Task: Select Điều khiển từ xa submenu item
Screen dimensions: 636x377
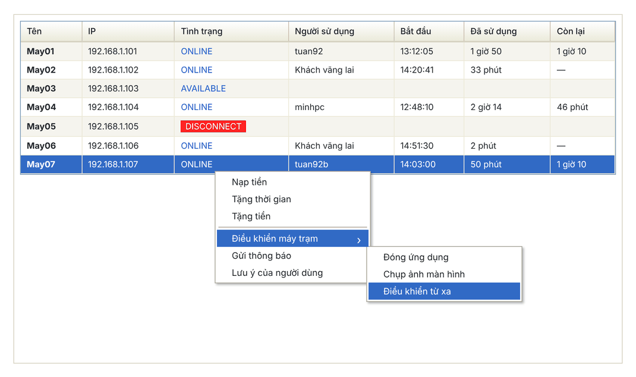Action: (444, 291)
